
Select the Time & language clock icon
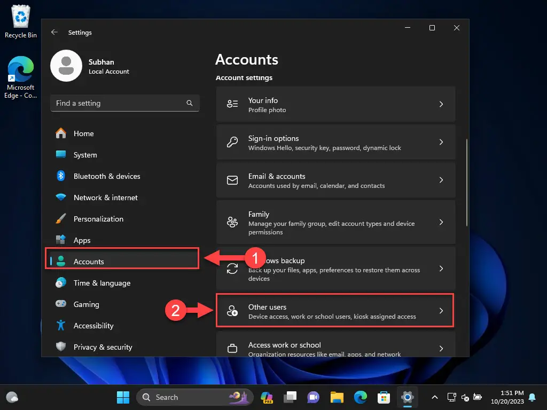[61, 283]
